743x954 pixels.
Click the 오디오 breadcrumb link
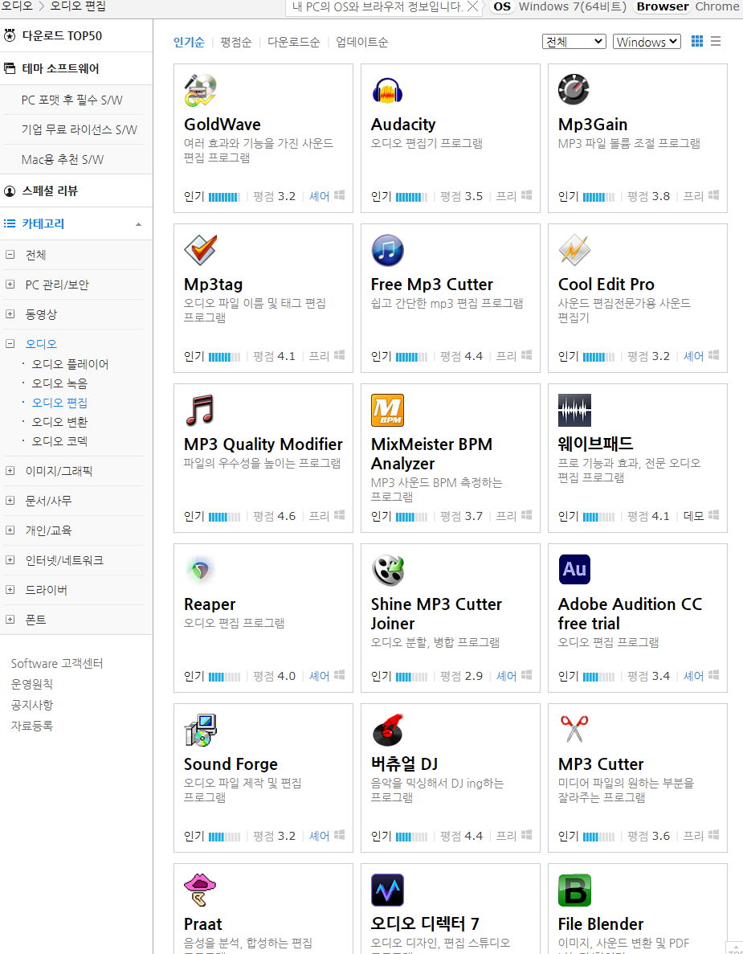click(17, 6)
